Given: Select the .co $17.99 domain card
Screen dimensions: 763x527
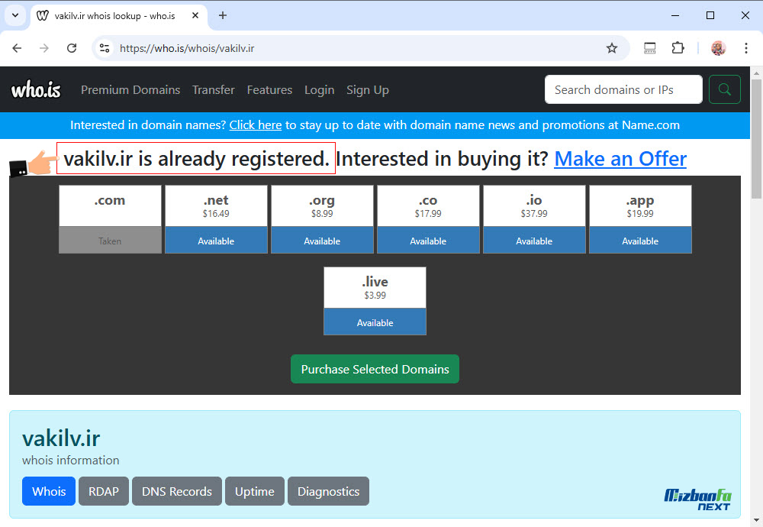Looking at the screenshot, I should 428,219.
